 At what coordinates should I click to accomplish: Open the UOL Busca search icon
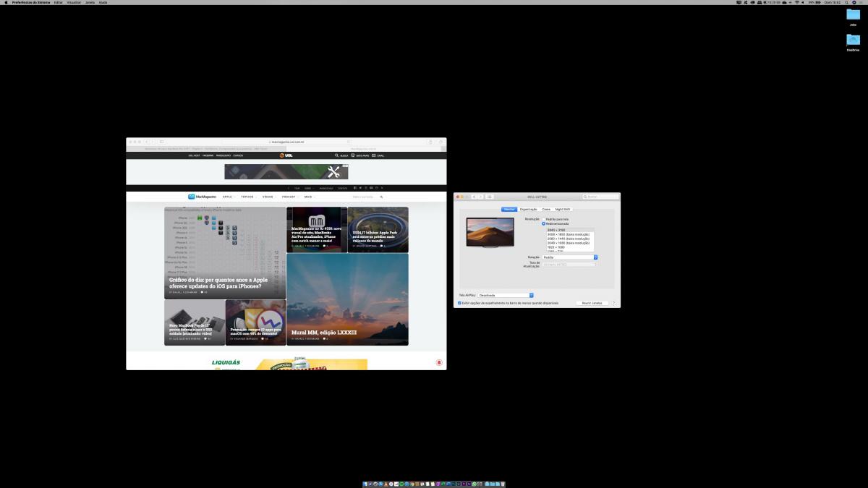(x=337, y=155)
